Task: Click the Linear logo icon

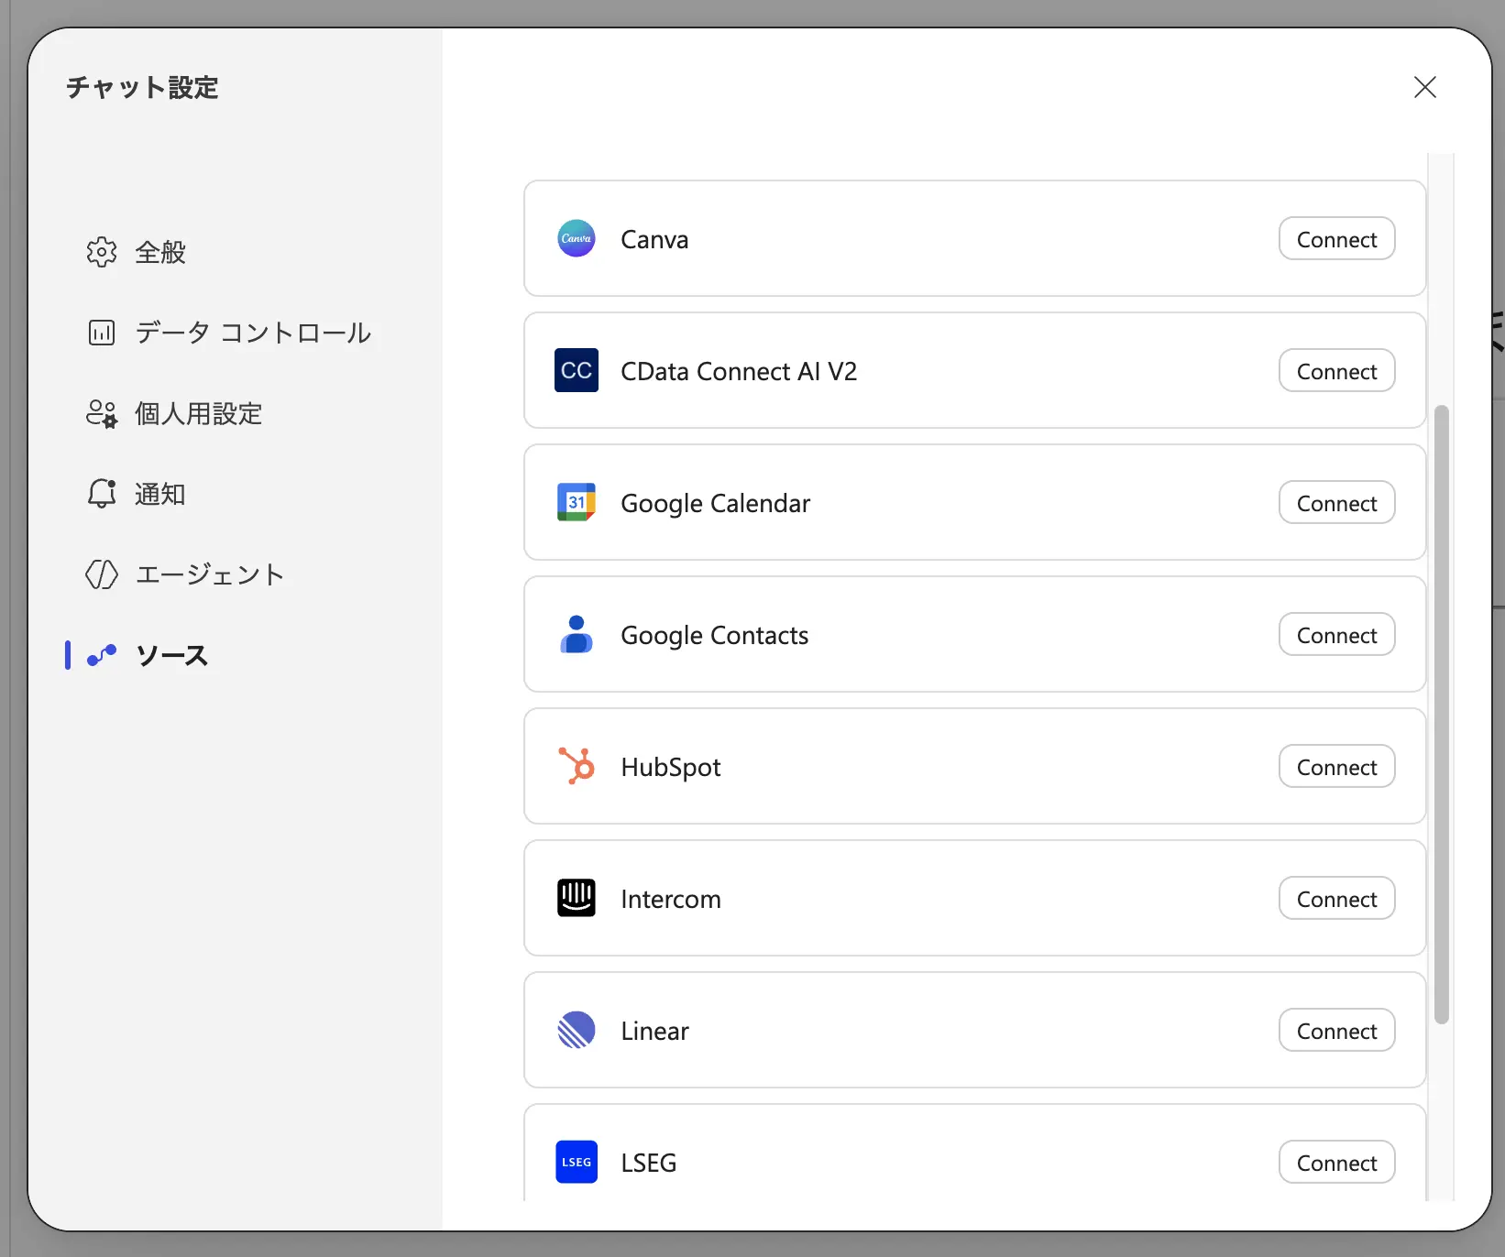Action: point(577,1030)
